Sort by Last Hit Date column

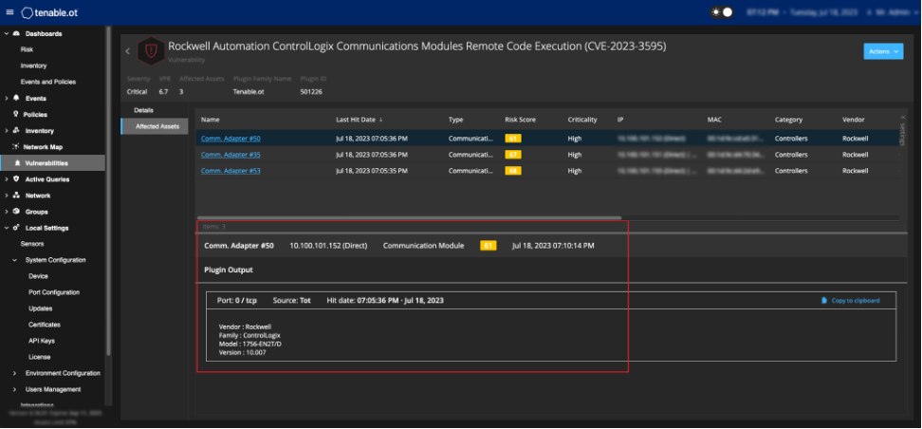click(x=355, y=120)
